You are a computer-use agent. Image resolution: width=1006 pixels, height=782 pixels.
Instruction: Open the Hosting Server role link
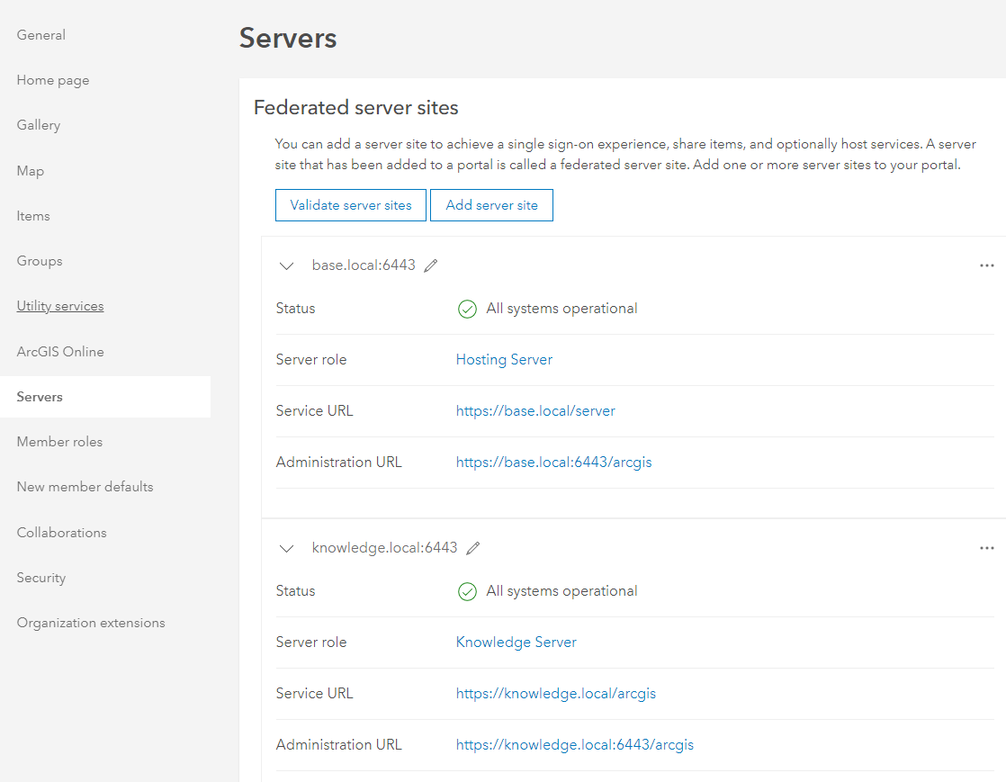[504, 359]
